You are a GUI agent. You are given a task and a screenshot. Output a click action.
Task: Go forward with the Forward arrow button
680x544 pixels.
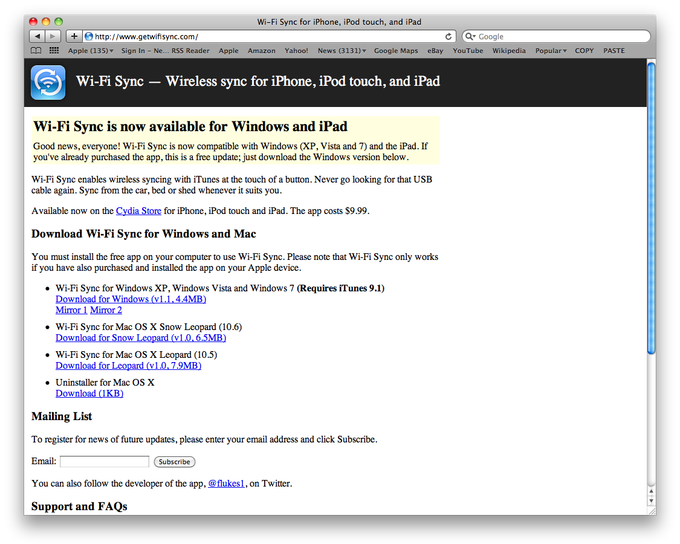point(53,36)
